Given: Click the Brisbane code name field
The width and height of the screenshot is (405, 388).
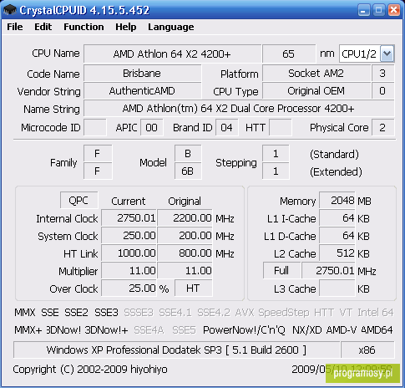Looking at the screenshot, I should (142, 74).
